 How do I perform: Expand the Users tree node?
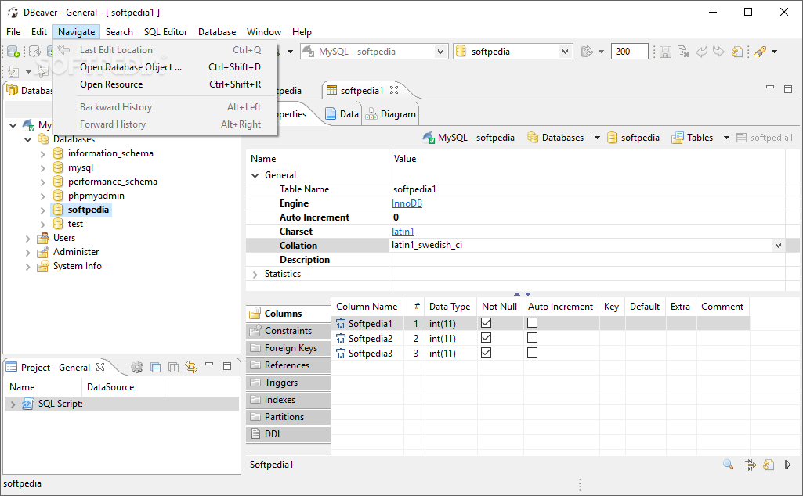pyautogui.click(x=27, y=239)
